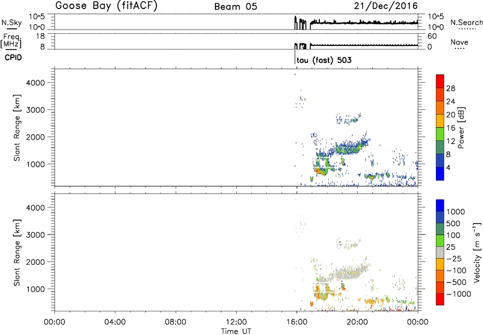Screen dimensions: 483x335
Task: Click the 'Freq. [MHz]' label
Action: (11, 41)
